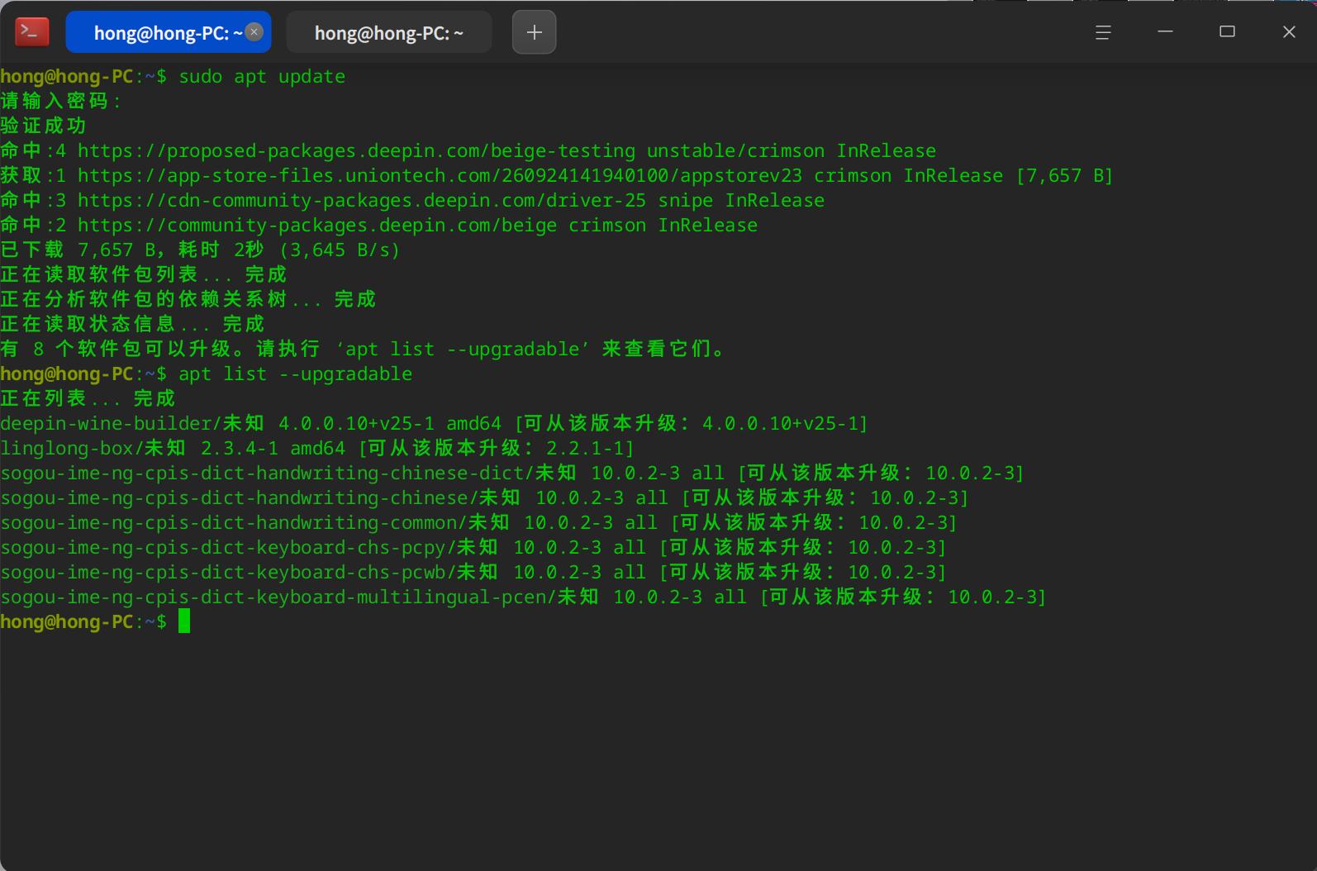
Task: Click the keyboard-multilingual-pcen package line
Action: click(523, 597)
